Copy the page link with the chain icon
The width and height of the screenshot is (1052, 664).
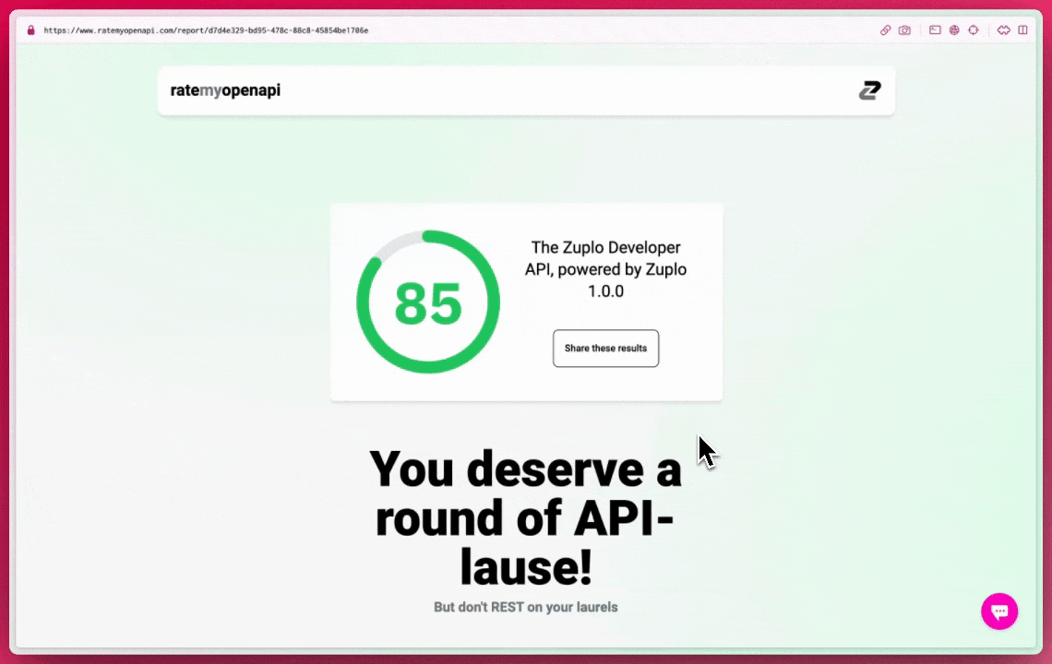coord(886,30)
